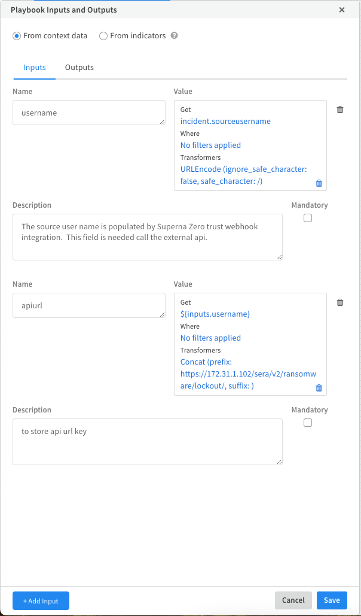
Task: Click No filters applied under username Get
Action: pyautogui.click(x=210, y=145)
